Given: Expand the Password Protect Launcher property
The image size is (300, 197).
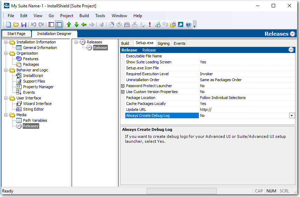Looking at the screenshot, I should click(123, 86).
